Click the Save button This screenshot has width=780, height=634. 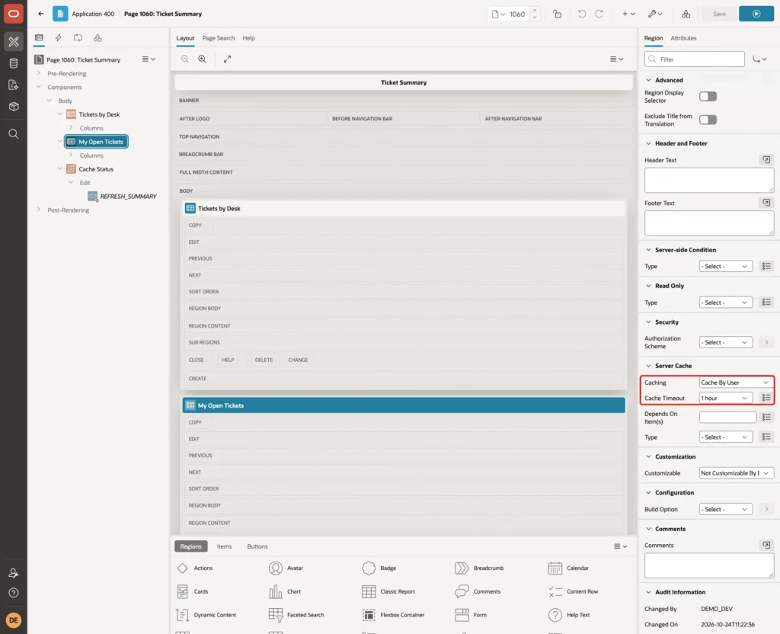coord(719,14)
